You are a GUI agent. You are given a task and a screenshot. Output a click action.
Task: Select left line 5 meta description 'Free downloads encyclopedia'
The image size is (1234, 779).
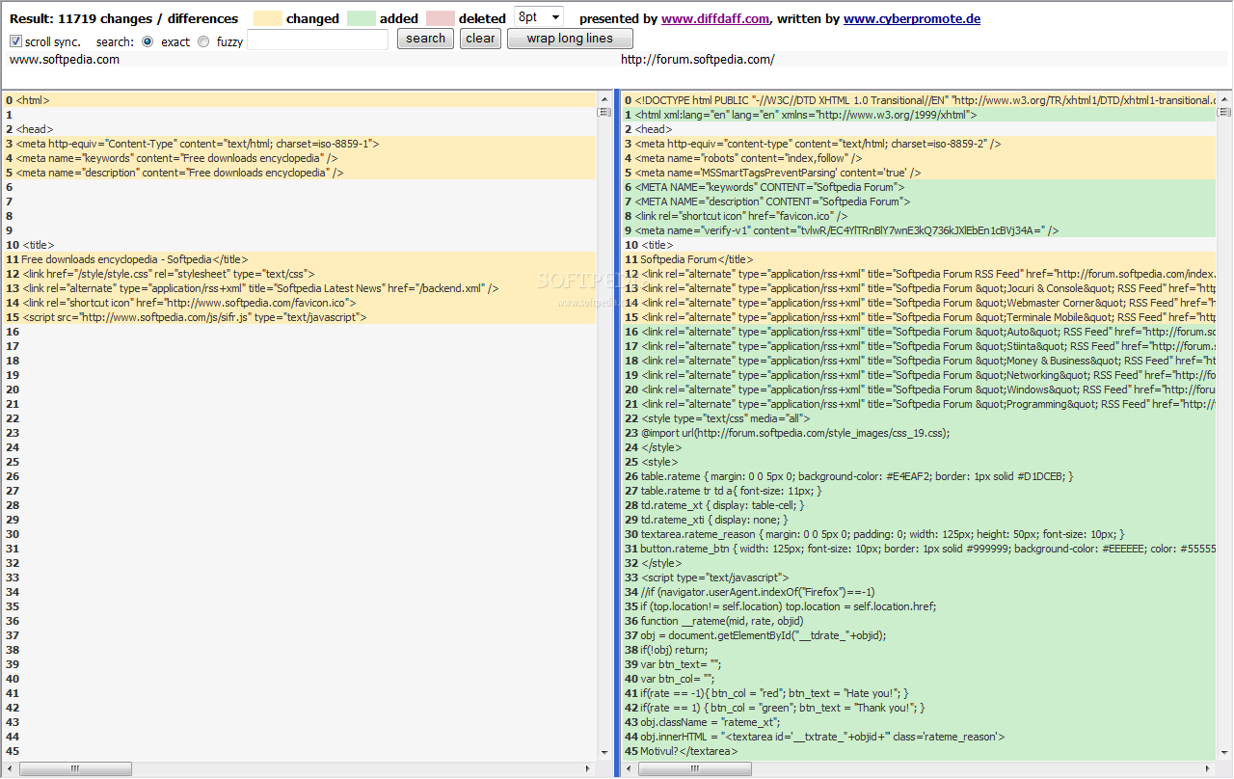point(299,173)
